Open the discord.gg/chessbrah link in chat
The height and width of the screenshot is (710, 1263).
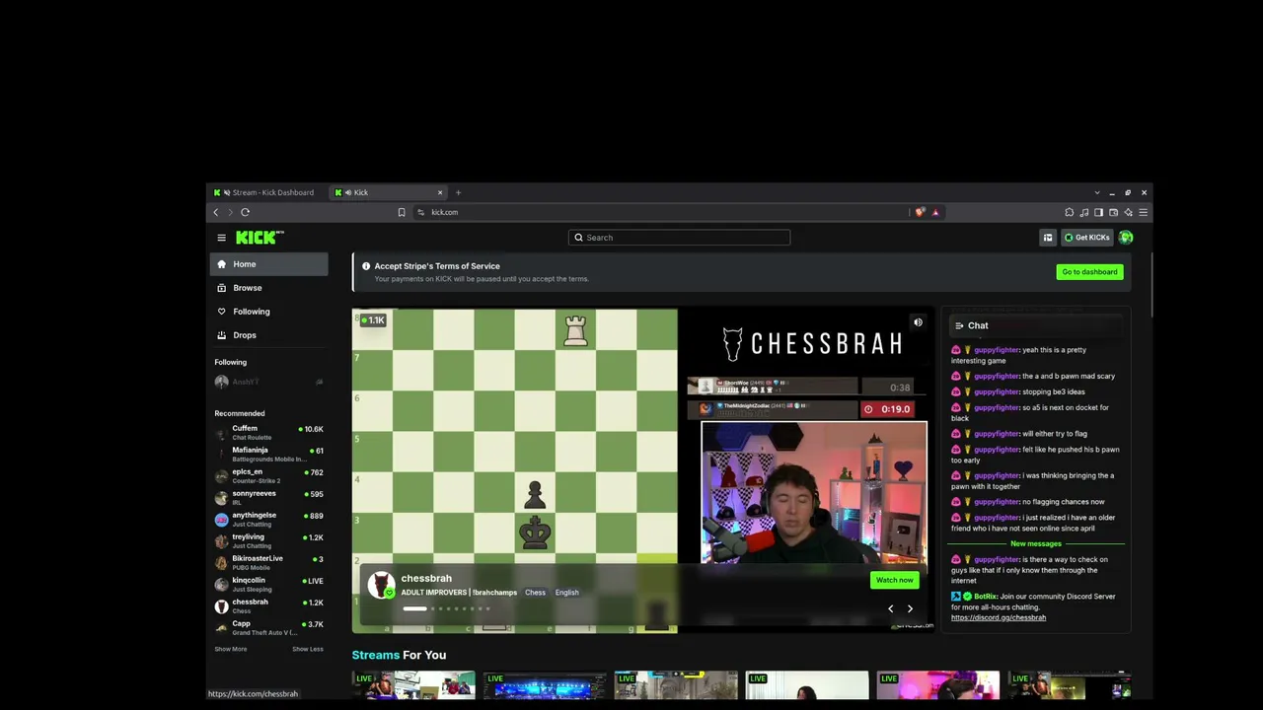999,617
